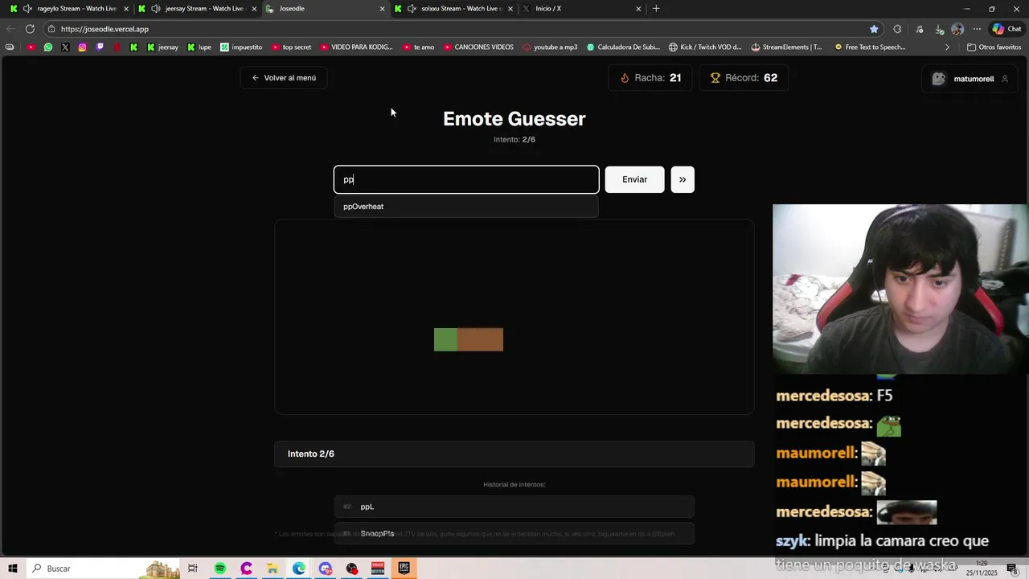Click the SnoopPls history entry
This screenshot has width=1029, height=579.
point(514,533)
